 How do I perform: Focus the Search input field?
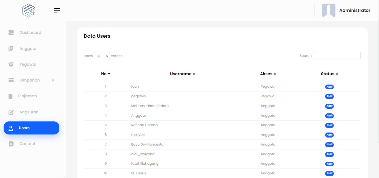[x=337, y=56]
